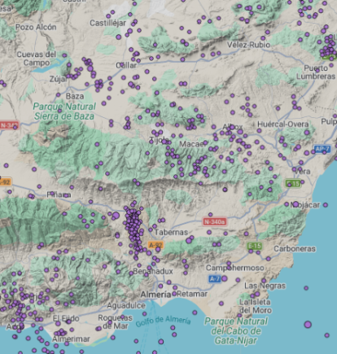Screen dimensions: 337x354
Task: Click the Vera town label
Action: point(302,172)
